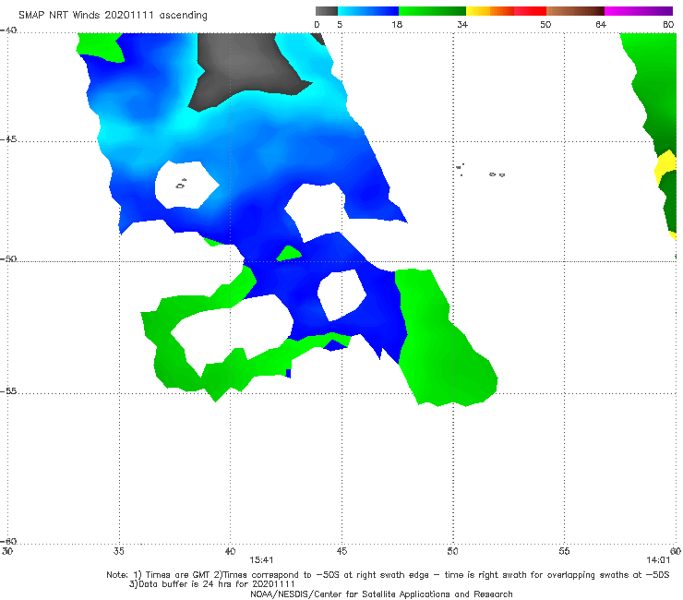
Task: Click the yellow-to-red segment of the colorbar
Action: (506, 11)
